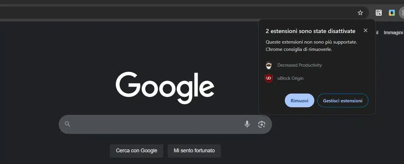The height and width of the screenshot is (164, 404).
Task: Open the Immagini link
Action: click(x=393, y=33)
